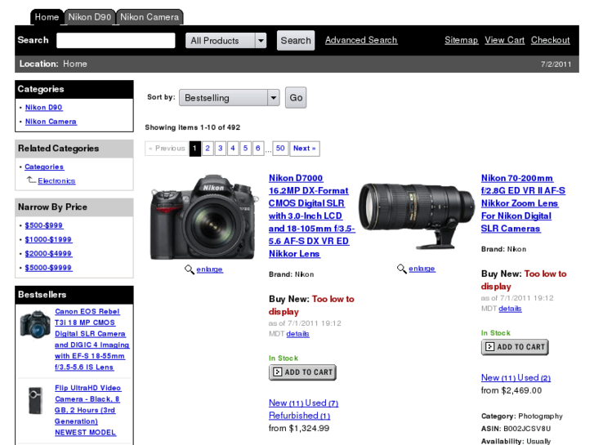Open Flip UltraHD Video Camera bestseller link
This screenshot has width=594, height=445.
tap(87, 410)
